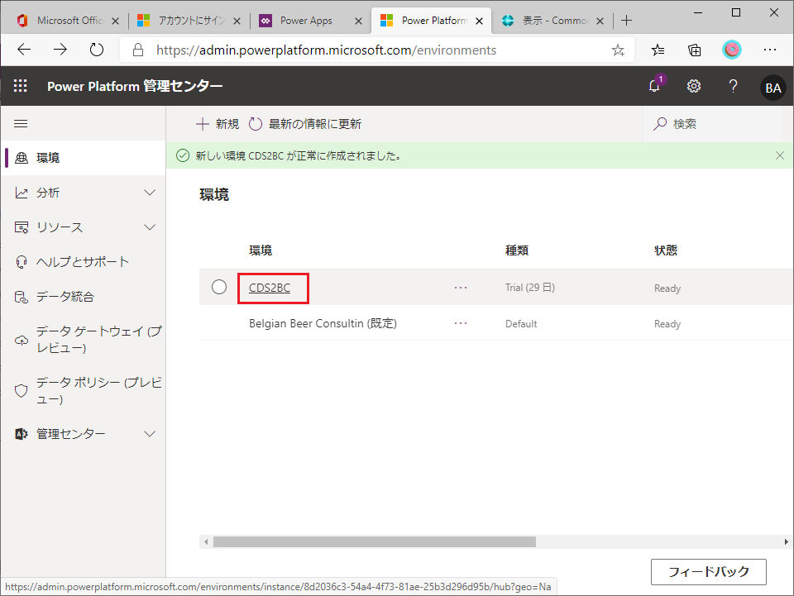Close the Microsoft Office tab
The width and height of the screenshot is (794, 596).
click(x=115, y=21)
